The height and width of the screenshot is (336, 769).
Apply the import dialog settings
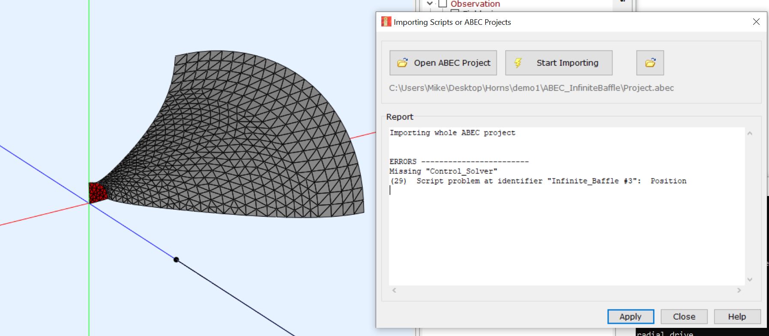pyautogui.click(x=631, y=317)
